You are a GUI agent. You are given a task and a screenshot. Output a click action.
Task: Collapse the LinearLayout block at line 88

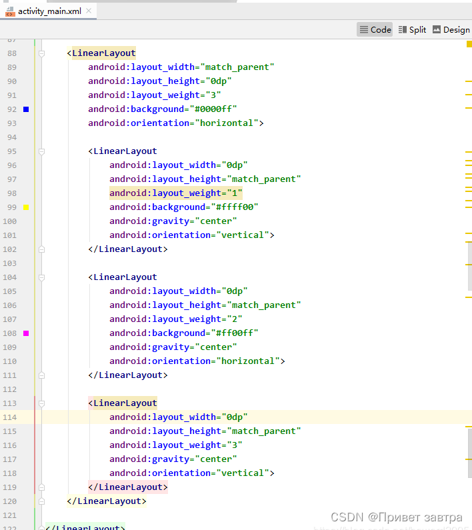[x=41, y=53]
